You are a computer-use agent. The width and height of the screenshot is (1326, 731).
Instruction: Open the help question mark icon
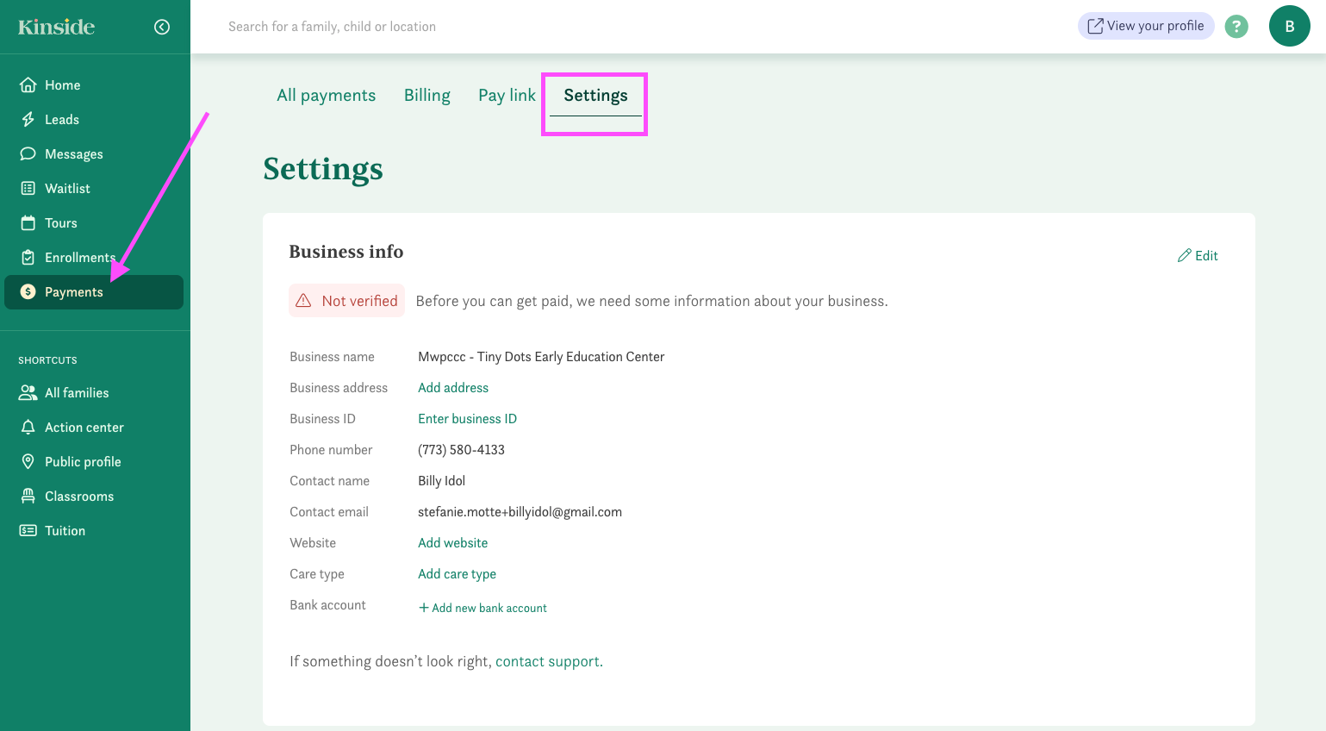[x=1236, y=27]
